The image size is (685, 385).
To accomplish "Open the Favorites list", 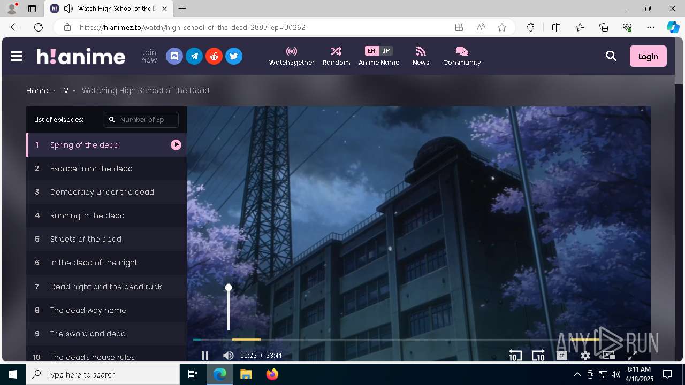I will (580, 27).
